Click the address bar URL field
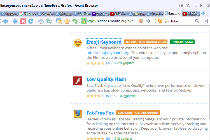 [112, 21]
